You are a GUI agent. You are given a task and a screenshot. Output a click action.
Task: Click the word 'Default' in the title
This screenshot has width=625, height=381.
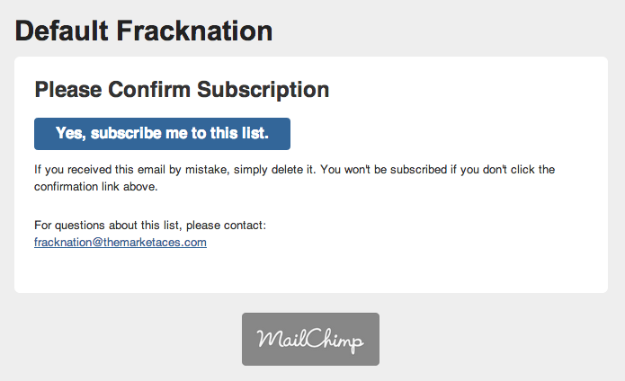[x=61, y=31]
